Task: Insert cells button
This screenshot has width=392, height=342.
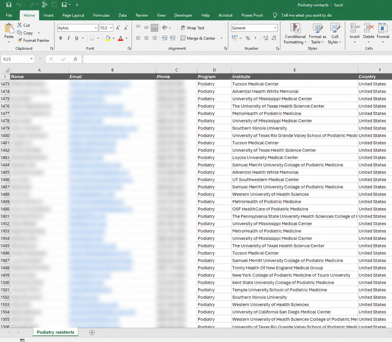Action: [355, 33]
